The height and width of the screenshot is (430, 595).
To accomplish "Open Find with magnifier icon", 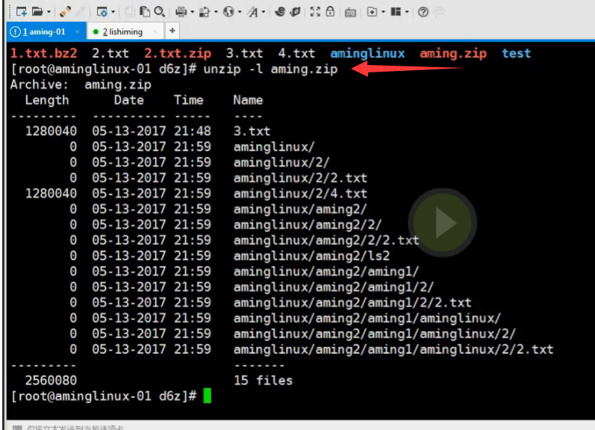I will [x=159, y=12].
